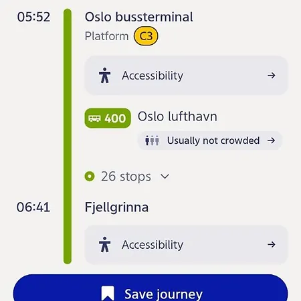Expand the 26 stops list
Screen dimensions: 301x301
point(127,177)
